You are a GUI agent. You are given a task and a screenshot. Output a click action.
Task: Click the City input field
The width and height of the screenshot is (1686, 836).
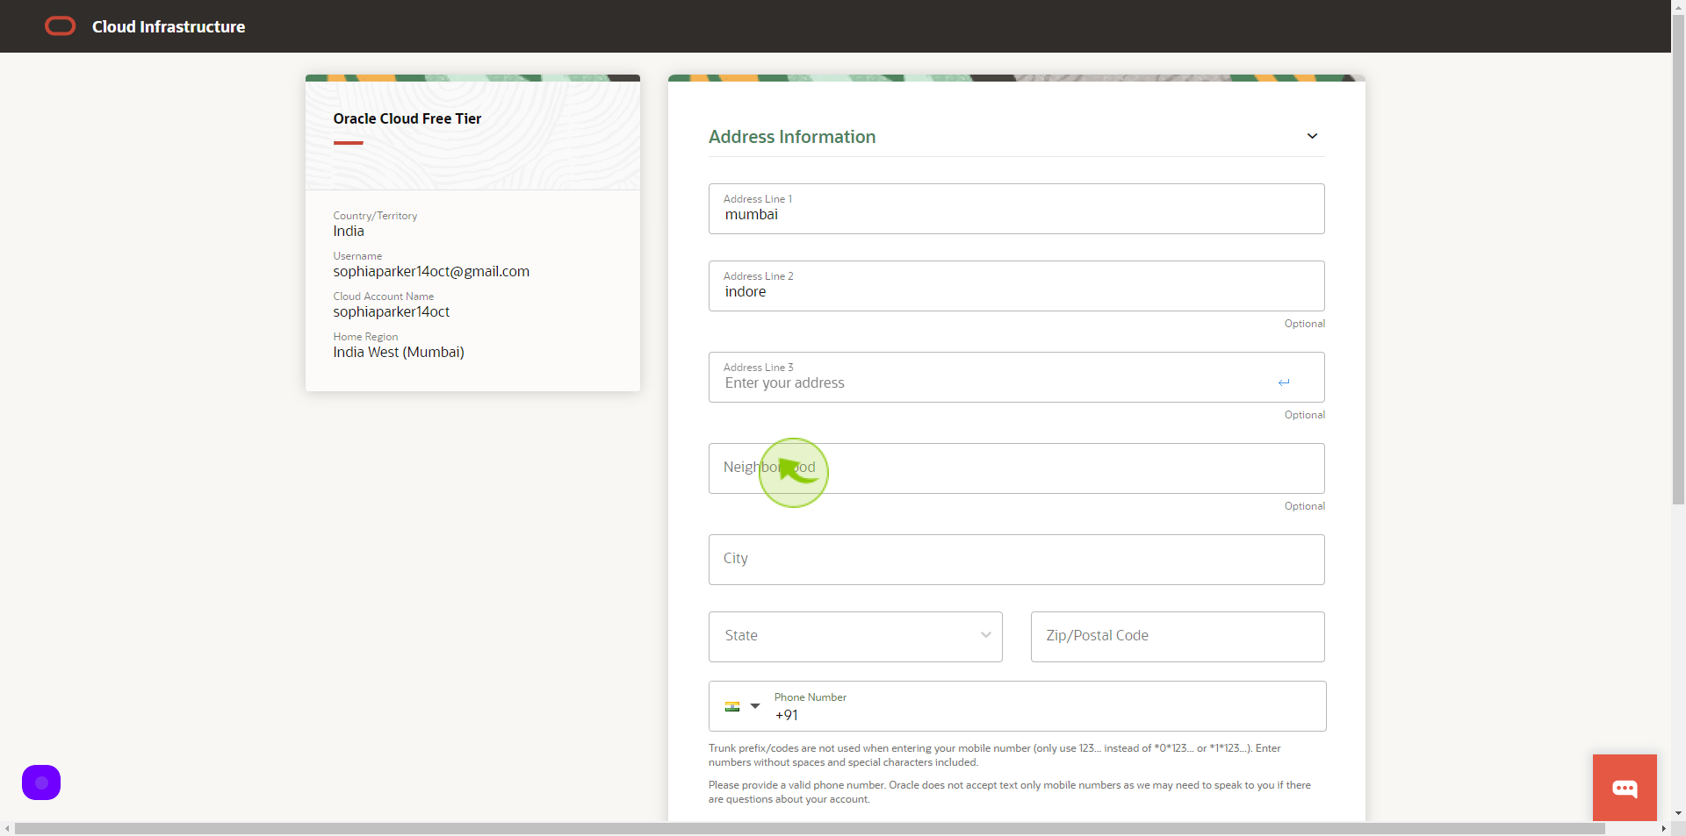1017,560
